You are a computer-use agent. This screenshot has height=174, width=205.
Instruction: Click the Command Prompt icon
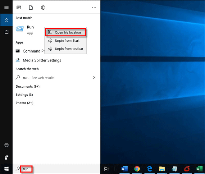pos(18,51)
